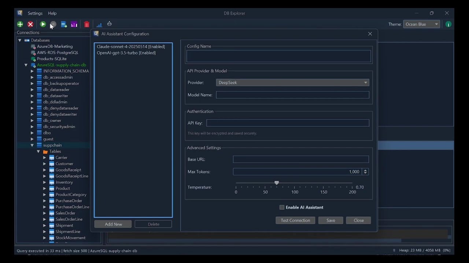Screen dimensions: 469x263
Task: Enable the AI Assistant checkbox
Action: 282,207
